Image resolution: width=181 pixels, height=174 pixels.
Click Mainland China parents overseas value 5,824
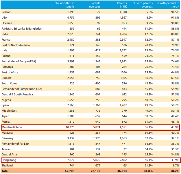point(97,127)
